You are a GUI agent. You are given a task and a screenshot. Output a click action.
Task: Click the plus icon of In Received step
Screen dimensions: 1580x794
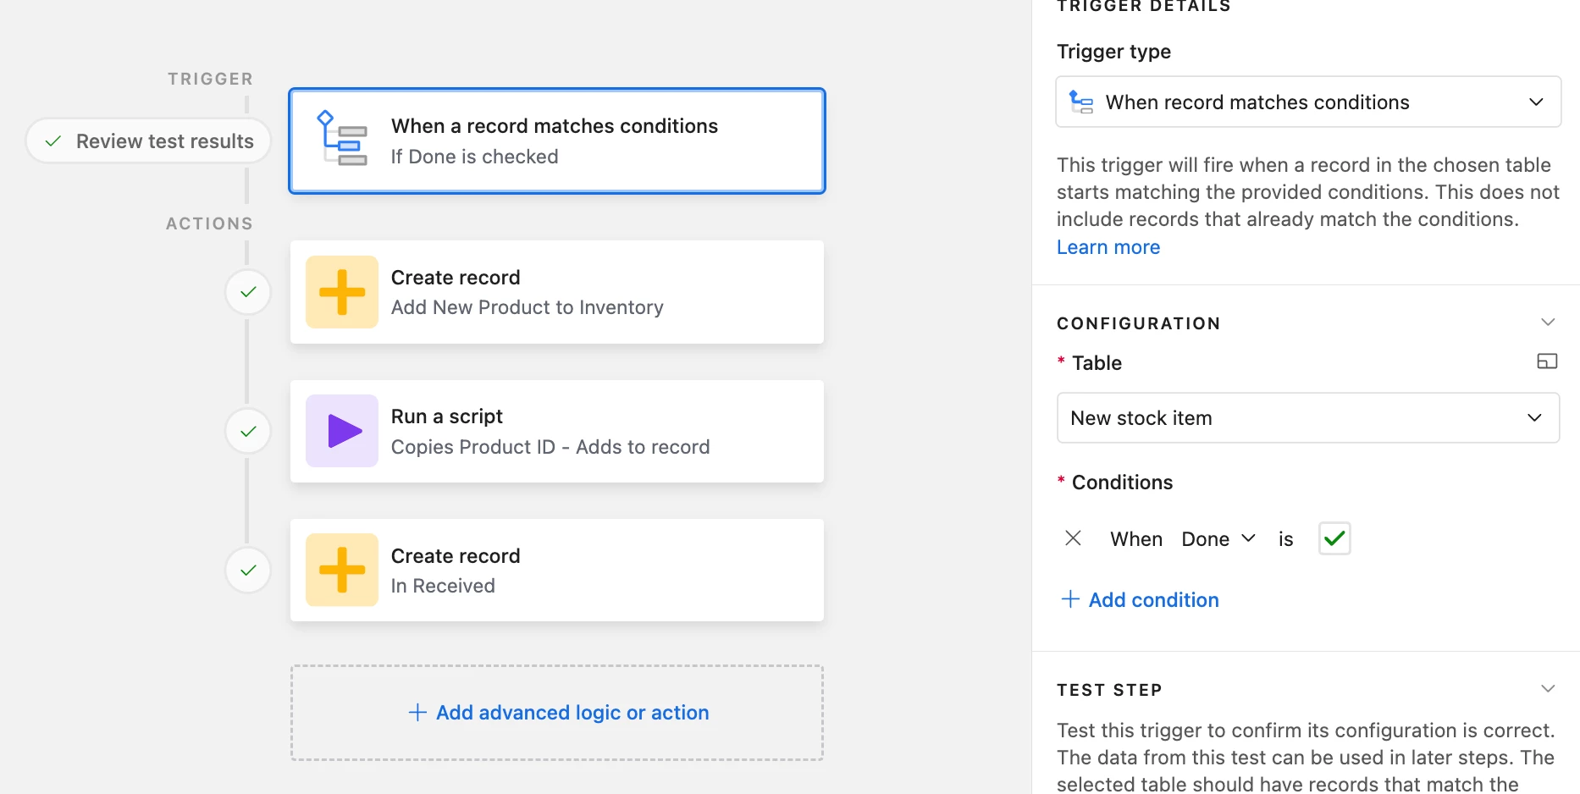click(342, 570)
